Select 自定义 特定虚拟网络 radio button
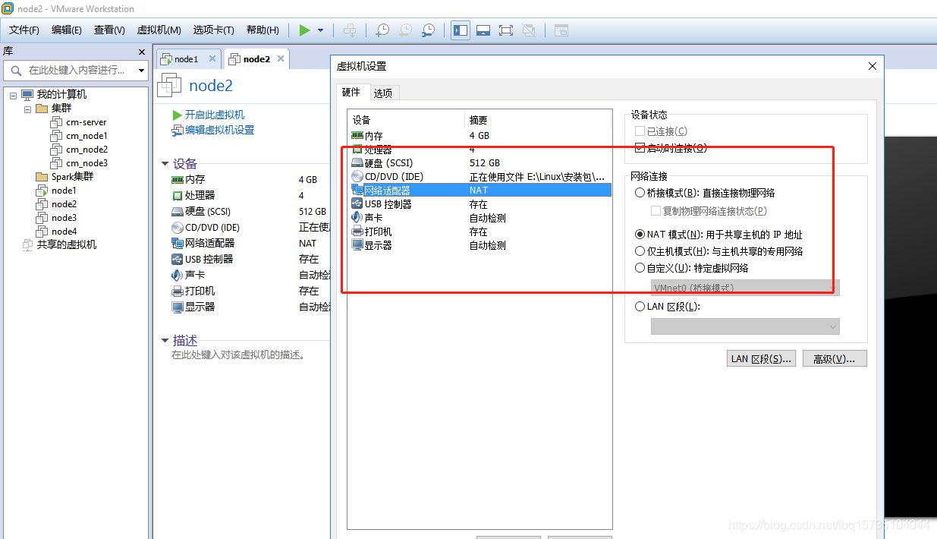The height and width of the screenshot is (539, 937). pos(640,268)
